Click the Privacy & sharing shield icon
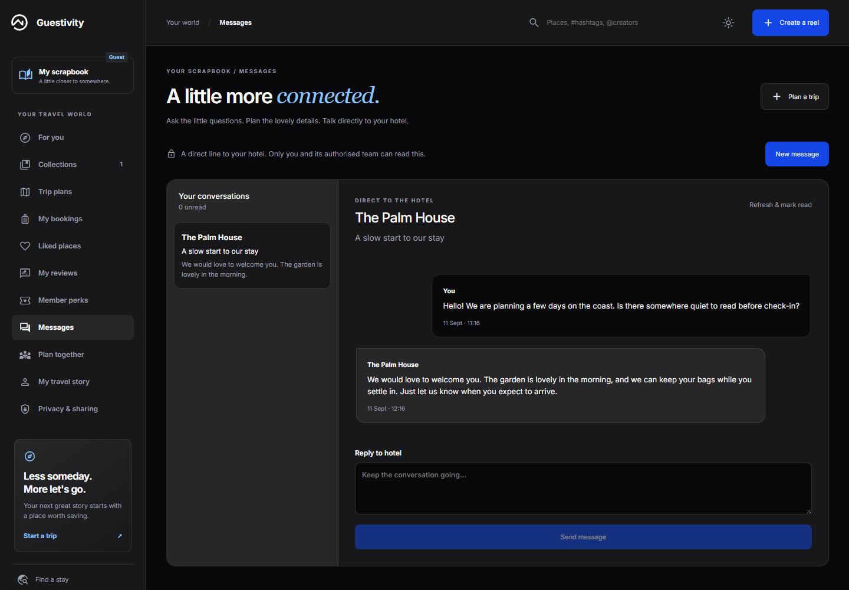 tap(25, 409)
